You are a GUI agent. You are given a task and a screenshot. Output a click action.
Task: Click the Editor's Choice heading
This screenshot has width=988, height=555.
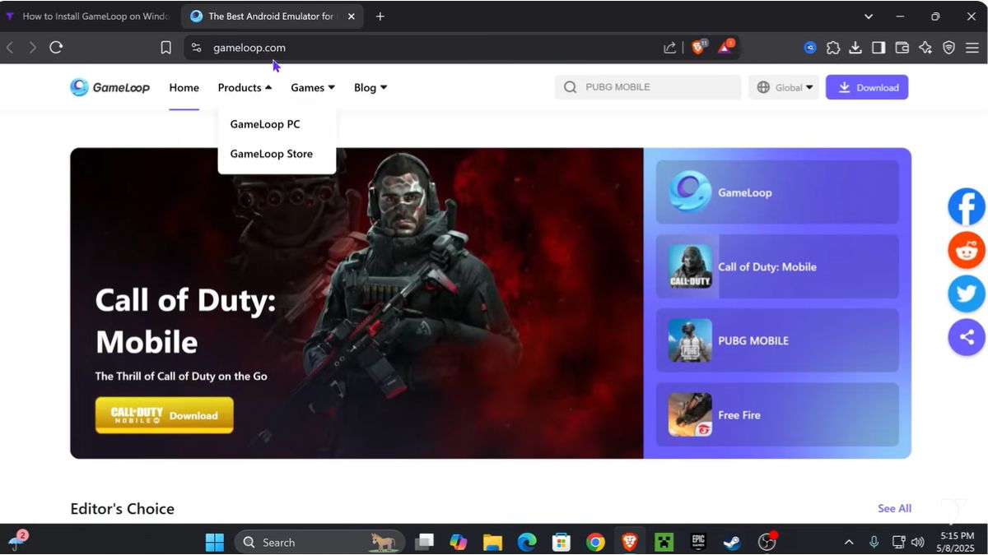tap(122, 509)
